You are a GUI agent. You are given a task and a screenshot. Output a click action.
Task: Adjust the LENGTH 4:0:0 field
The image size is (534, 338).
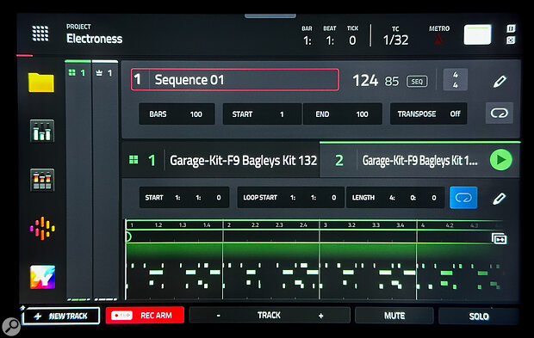click(395, 198)
